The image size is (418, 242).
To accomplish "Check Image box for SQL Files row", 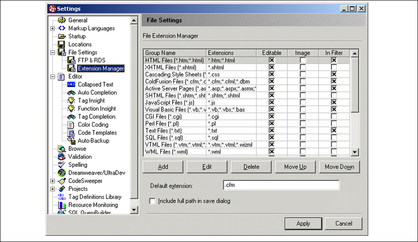I will 303,138.
